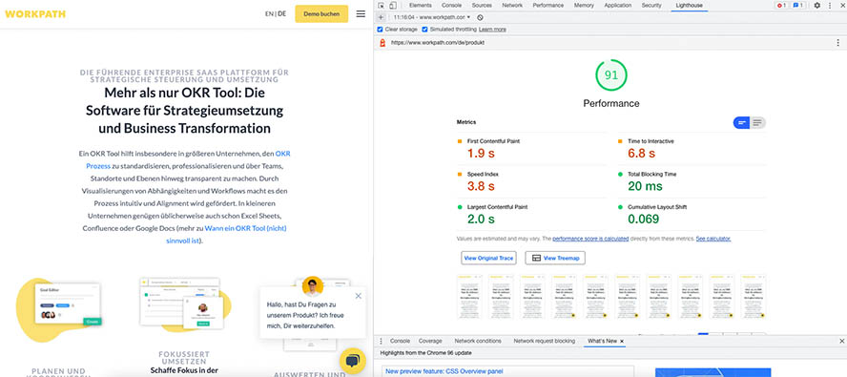Click the first filmstrip screenshot thumbnail
The height and width of the screenshot is (377, 847).
coord(468,297)
